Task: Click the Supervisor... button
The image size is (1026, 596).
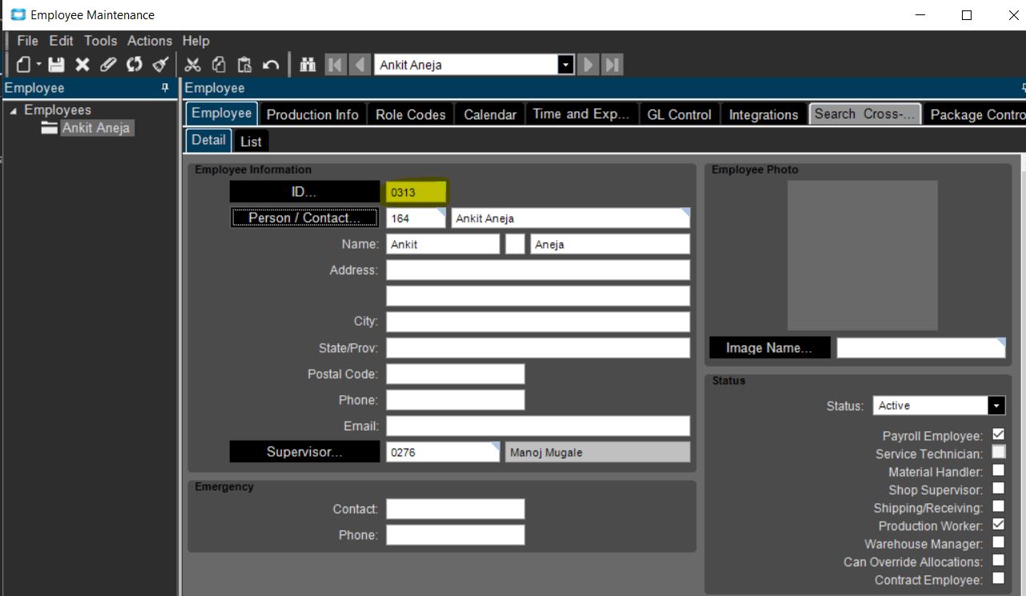Action: (x=304, y=452)
